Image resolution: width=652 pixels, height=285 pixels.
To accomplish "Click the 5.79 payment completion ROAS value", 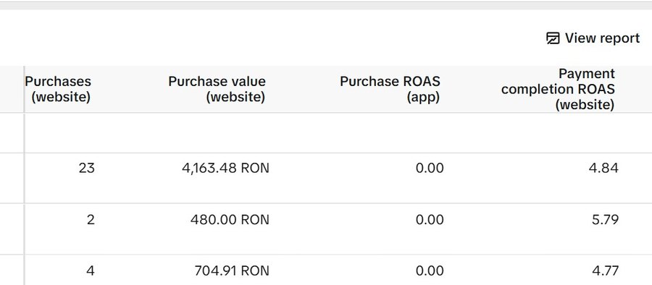I will pos(605,219).
